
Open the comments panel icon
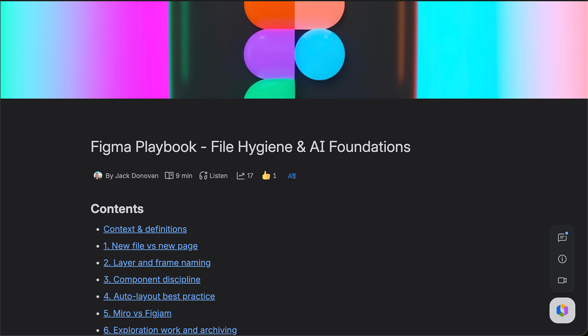(x=562, y=238)
